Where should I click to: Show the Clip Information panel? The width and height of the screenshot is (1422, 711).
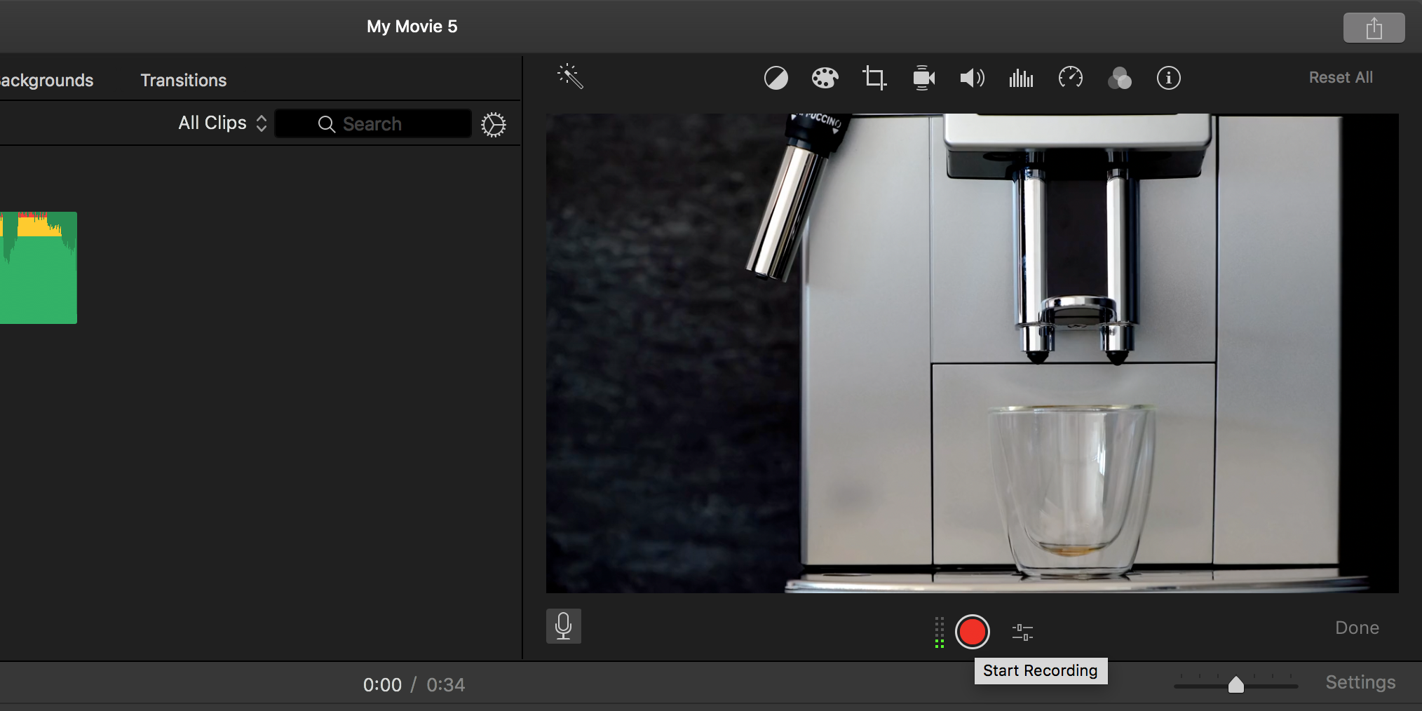1168,78
